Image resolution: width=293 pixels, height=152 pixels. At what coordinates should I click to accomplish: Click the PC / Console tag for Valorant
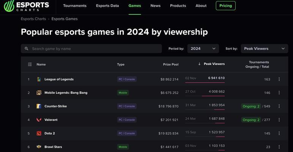click(x=127, y=120)
